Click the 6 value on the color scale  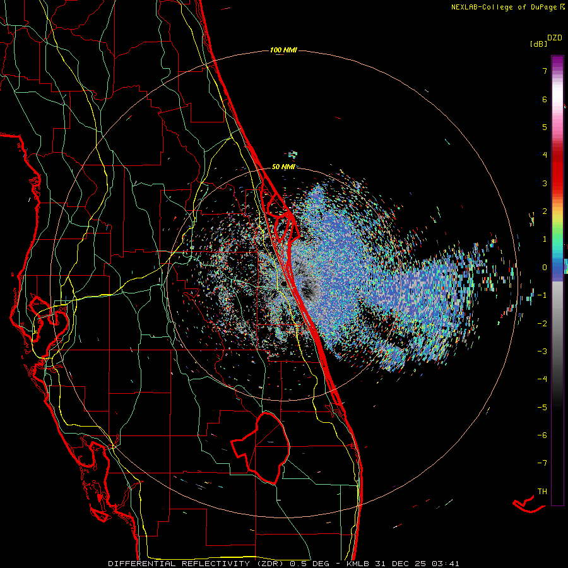545,99
